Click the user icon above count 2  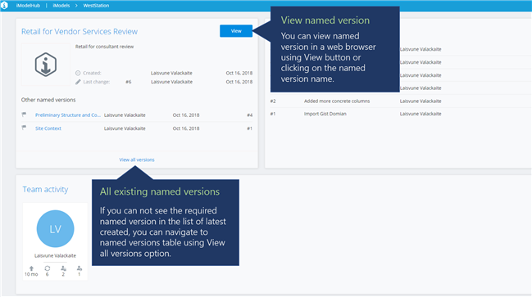63,268
